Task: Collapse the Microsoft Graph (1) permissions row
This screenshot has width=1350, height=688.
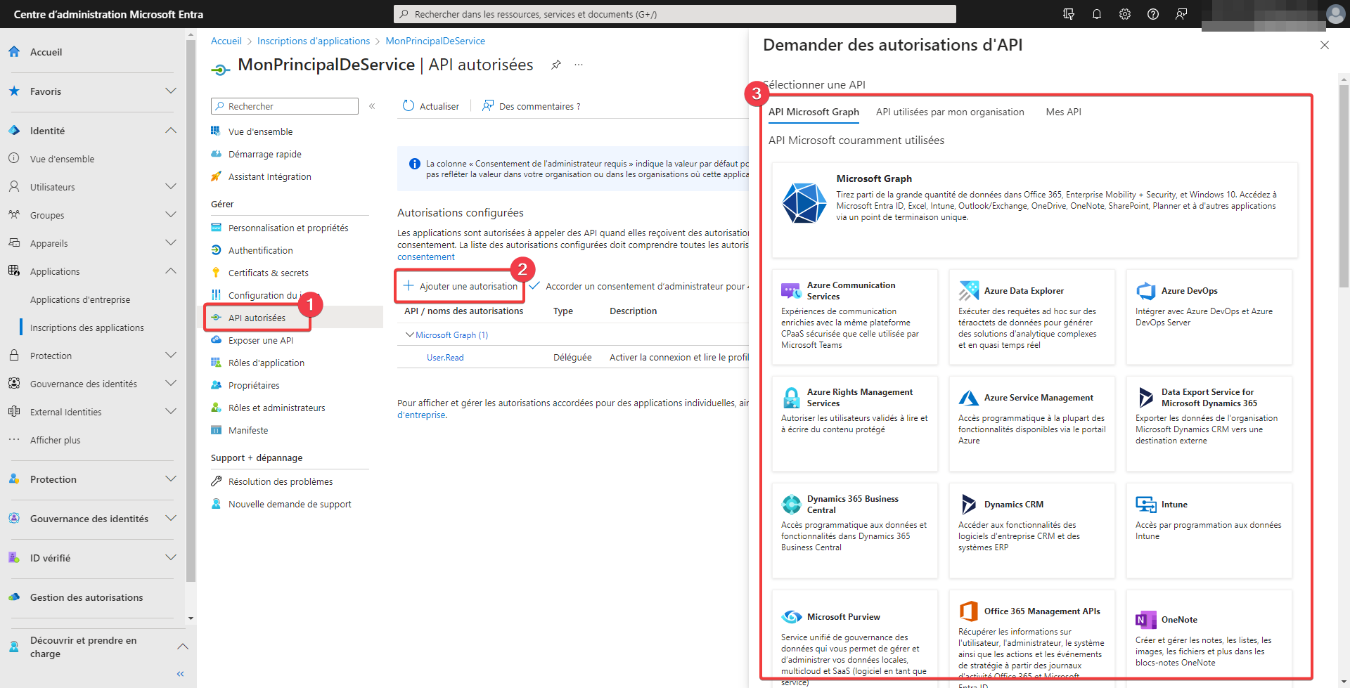Action: tap(409, 335)
